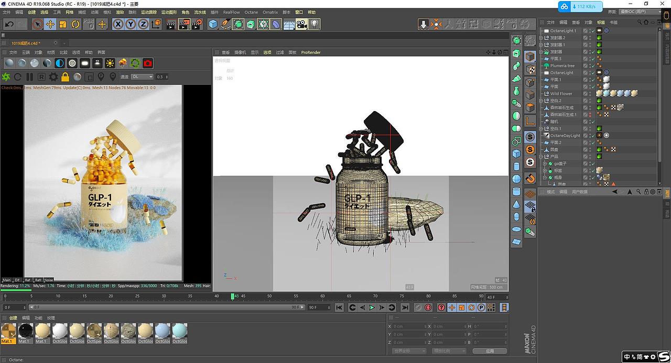Expand the ga盖子 object
The image size is (671, 363).
tap(545, 163)
